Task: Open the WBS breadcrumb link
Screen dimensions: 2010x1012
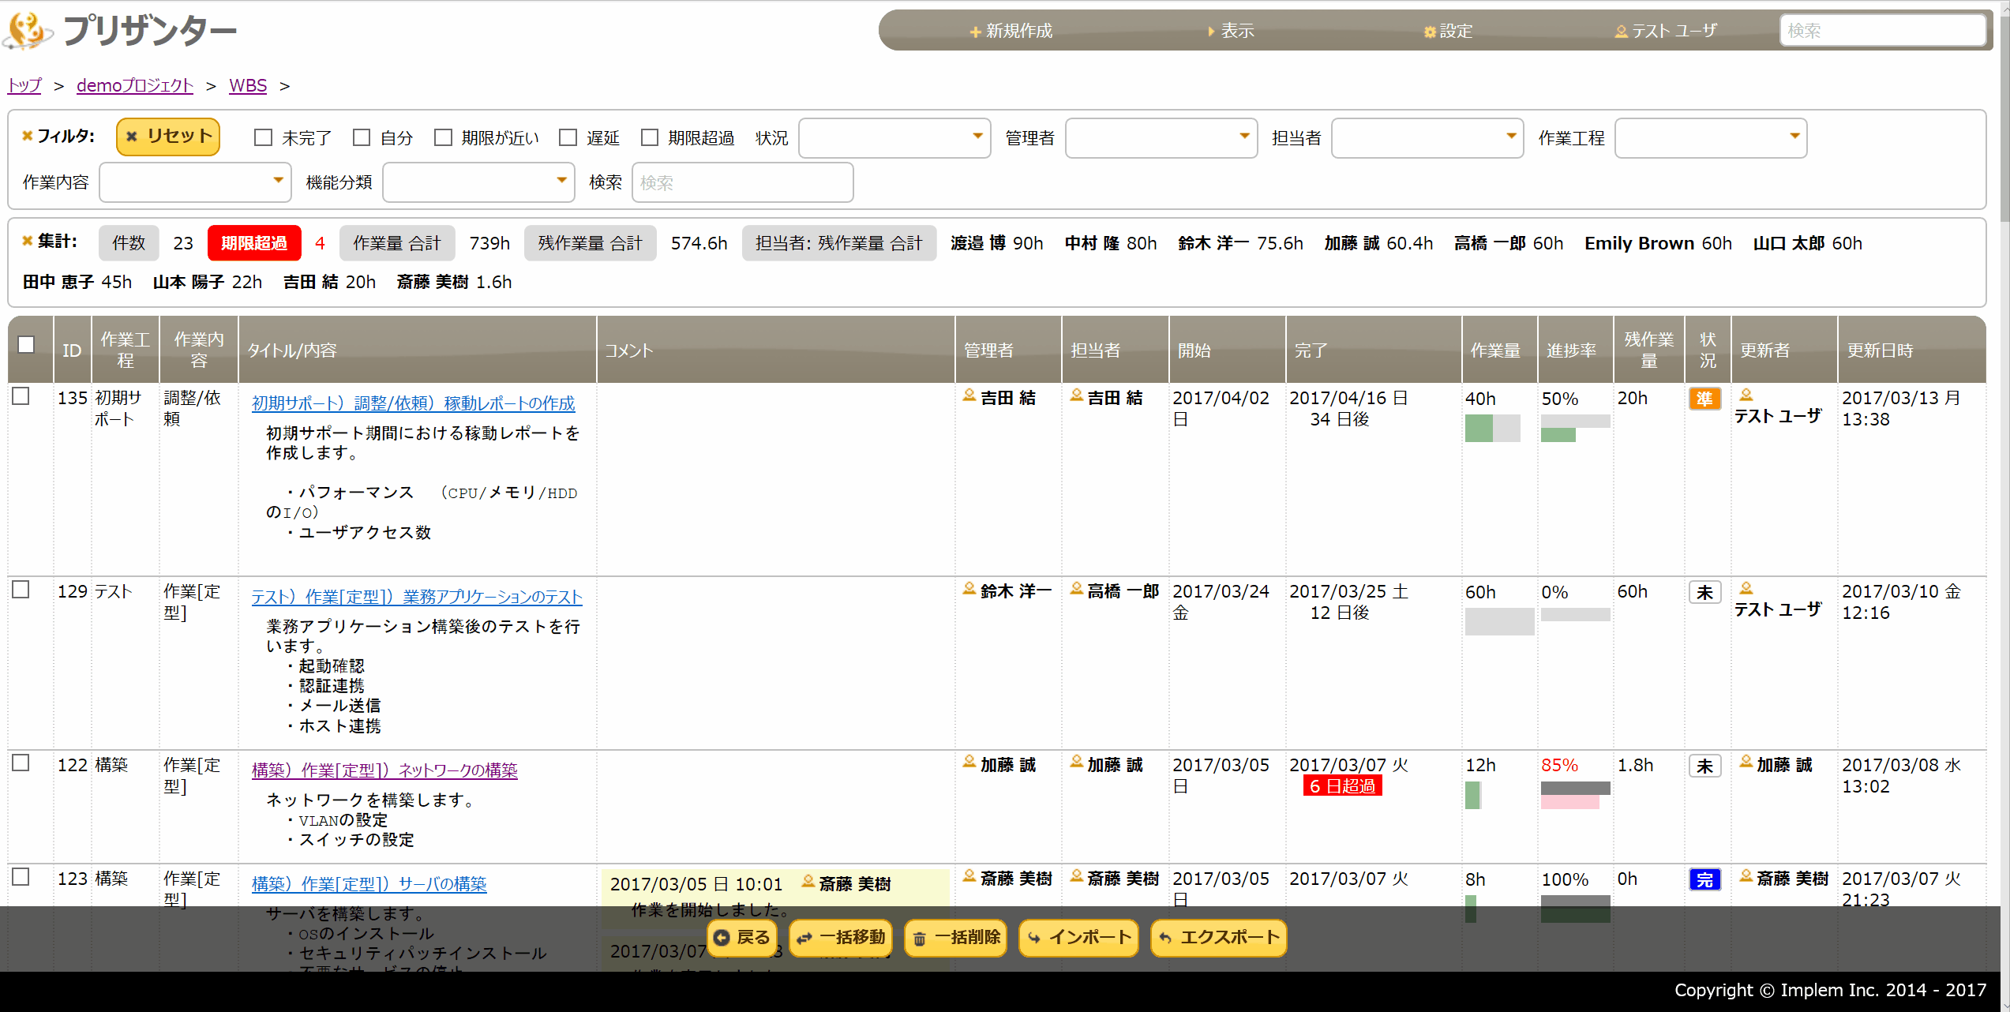Action: click(248, 85)
